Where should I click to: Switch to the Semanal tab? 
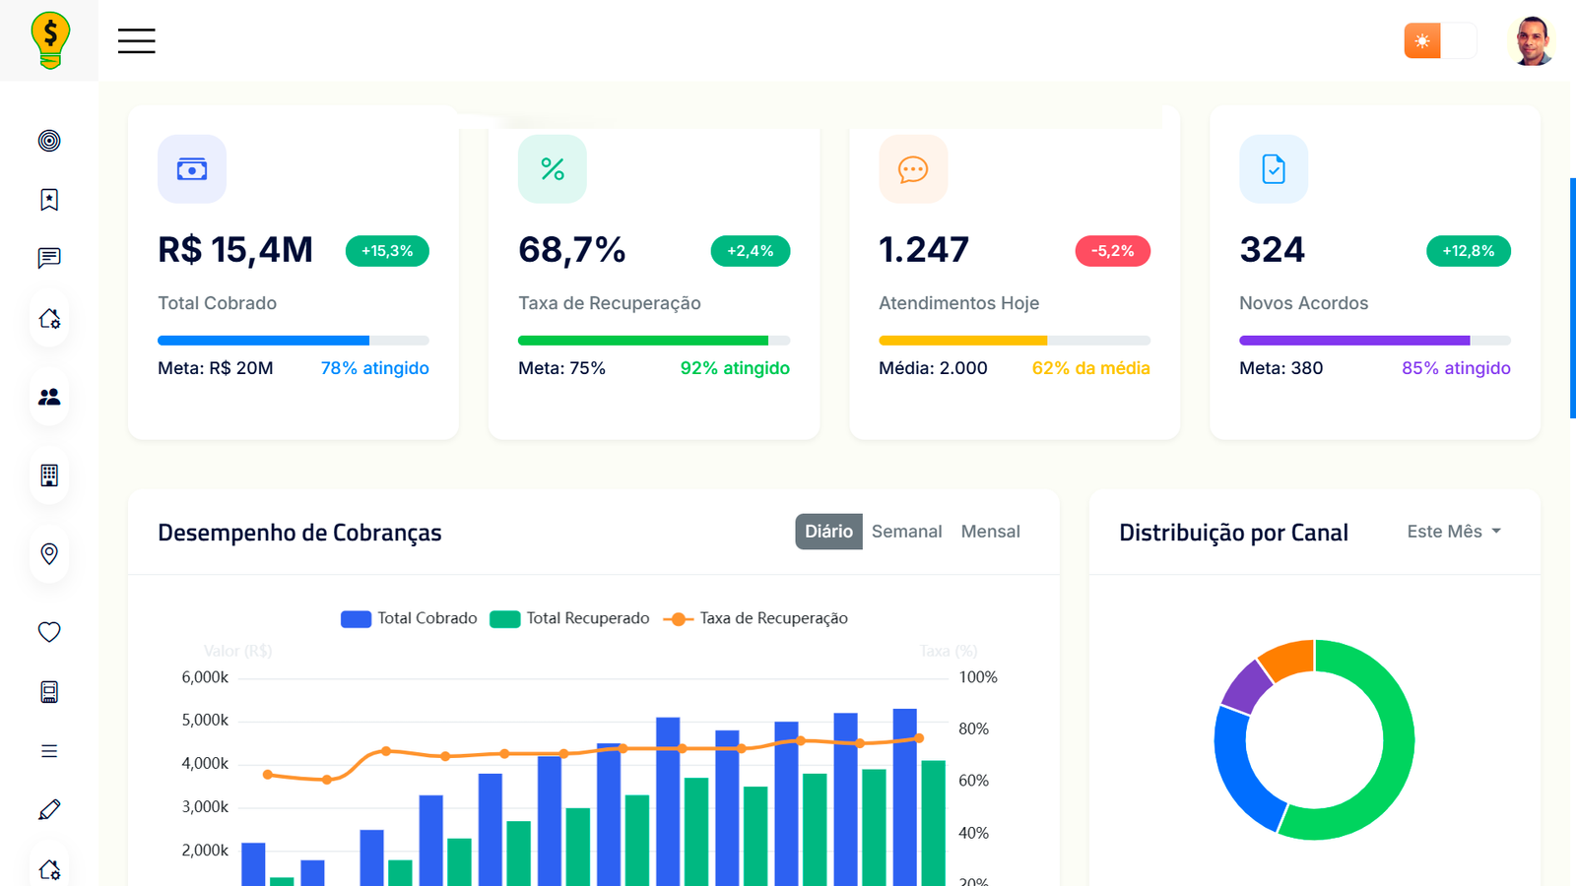point(906,532)
